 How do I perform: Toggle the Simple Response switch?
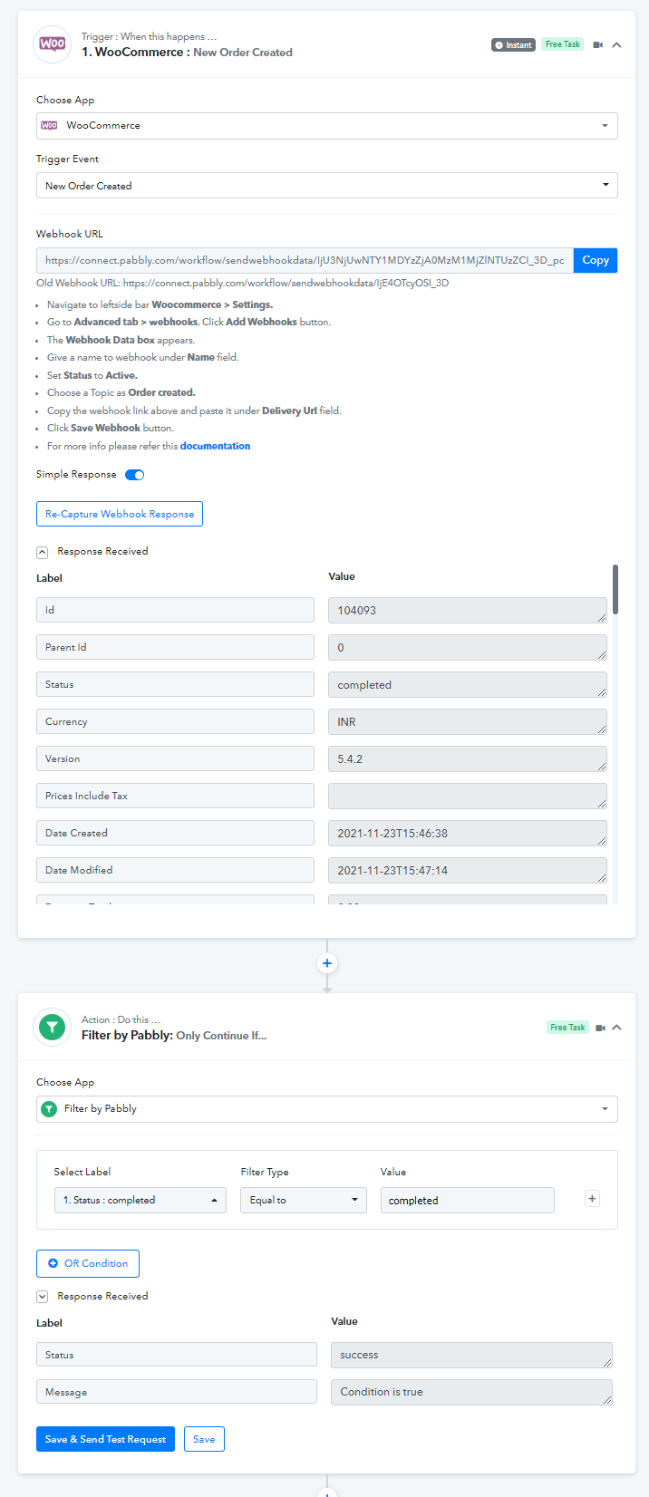[x=135, y=475]
